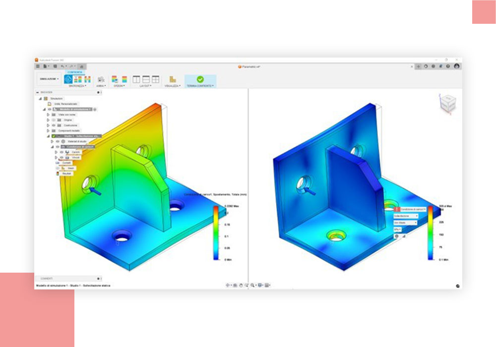
Task: Click the Visualizza icon in ribbon
Action: point(173,79)
